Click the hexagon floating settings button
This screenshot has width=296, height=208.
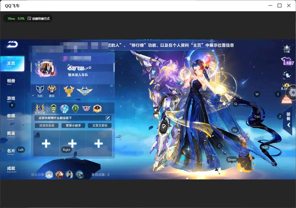point(292,93)
